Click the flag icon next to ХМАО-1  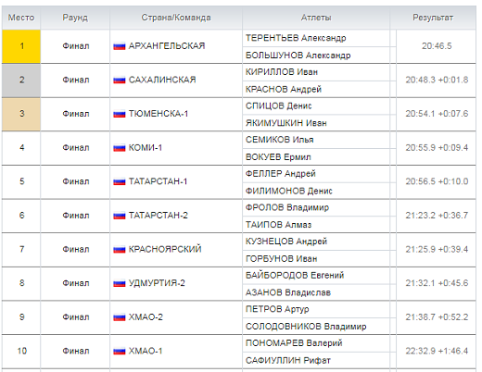120,351
